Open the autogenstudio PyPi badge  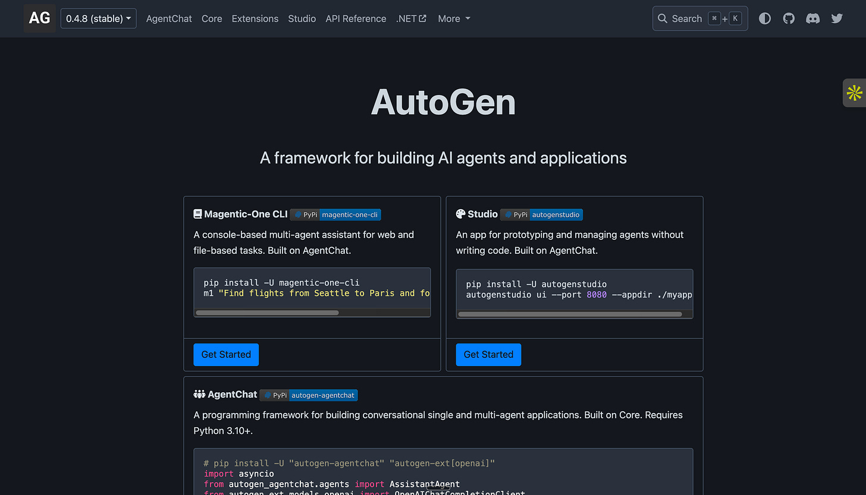541,215
